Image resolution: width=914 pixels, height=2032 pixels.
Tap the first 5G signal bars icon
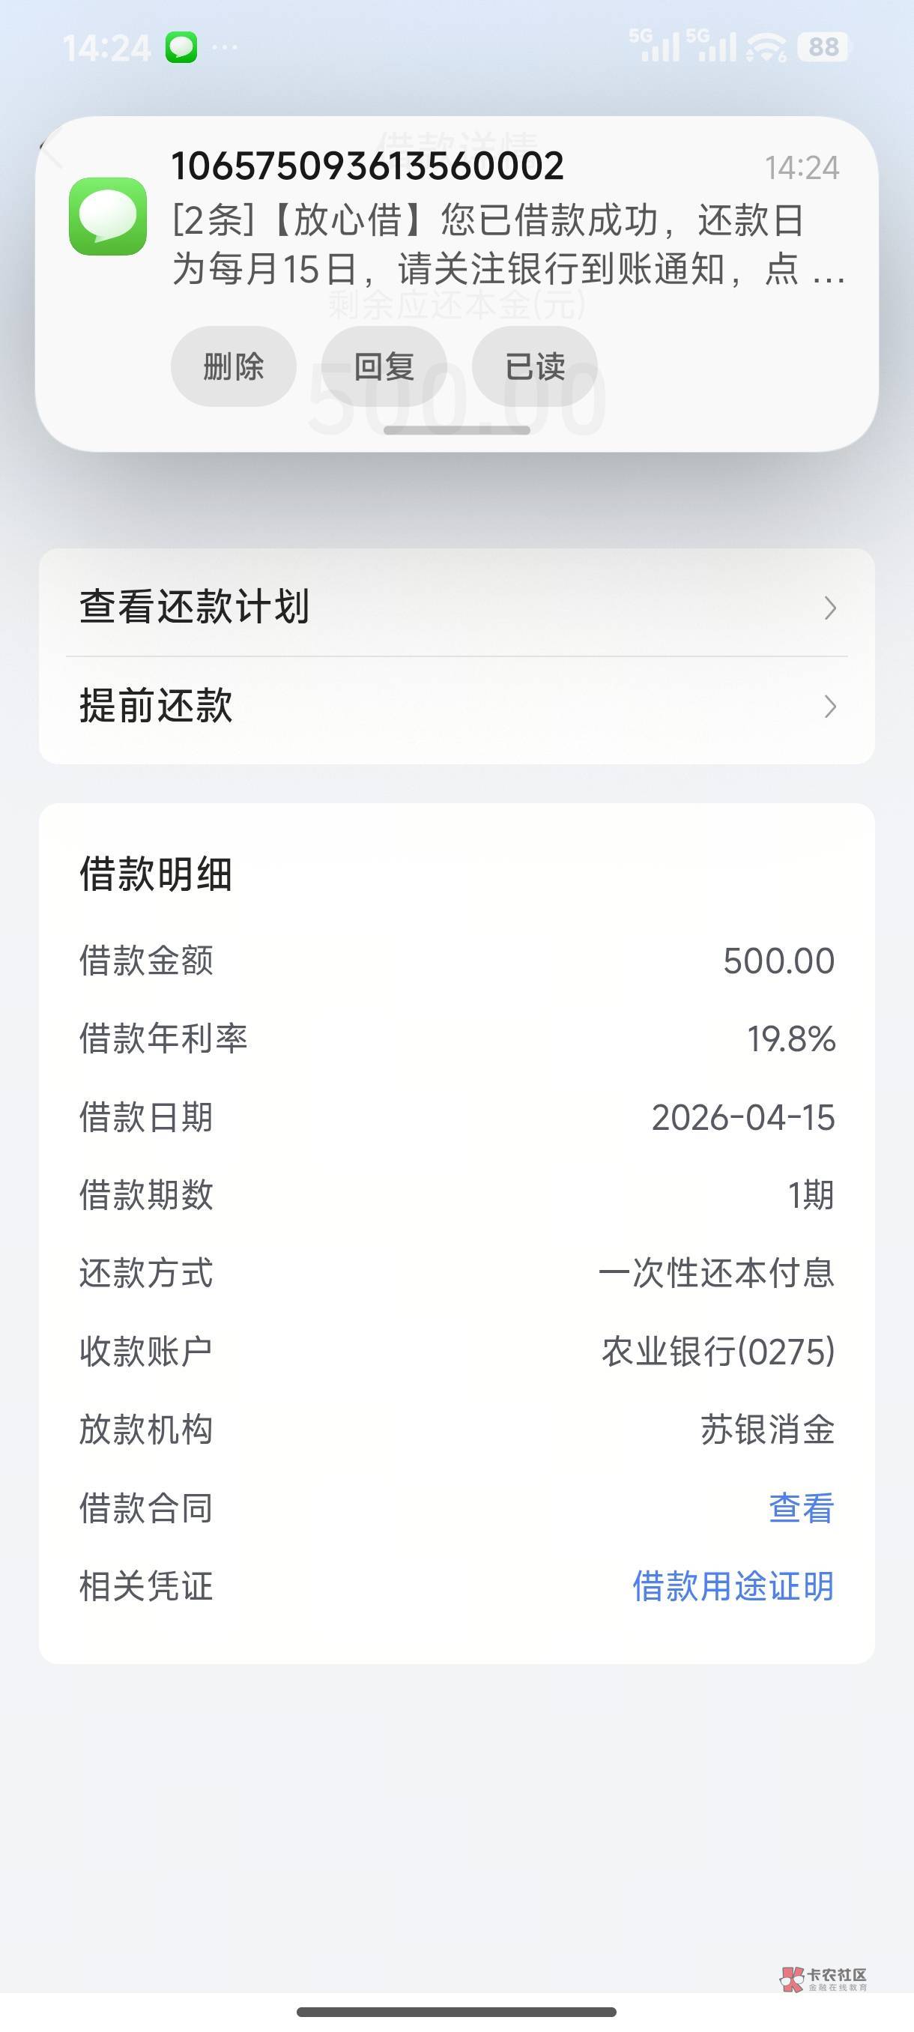click(x=654, y=46)
